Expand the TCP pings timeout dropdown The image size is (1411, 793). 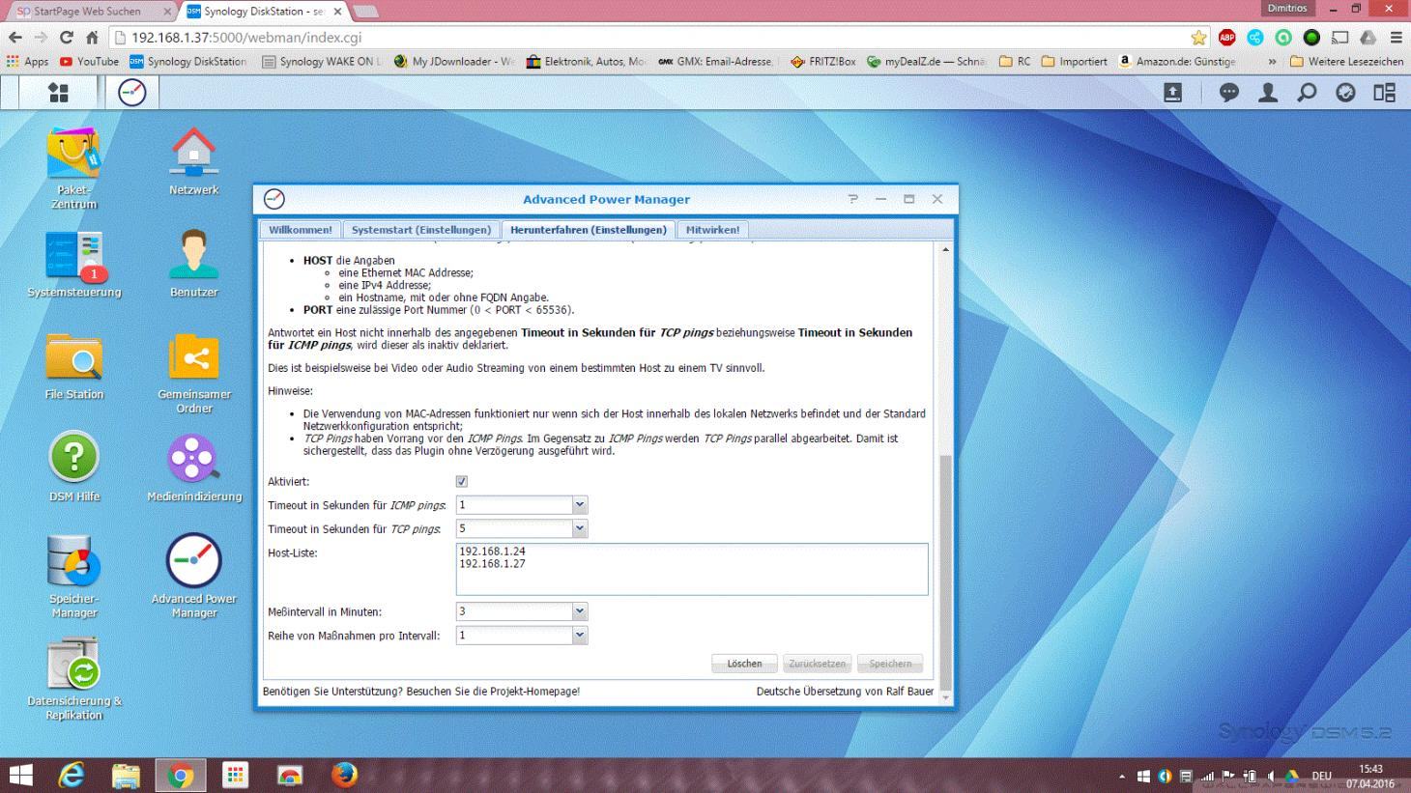click(580, 528)
